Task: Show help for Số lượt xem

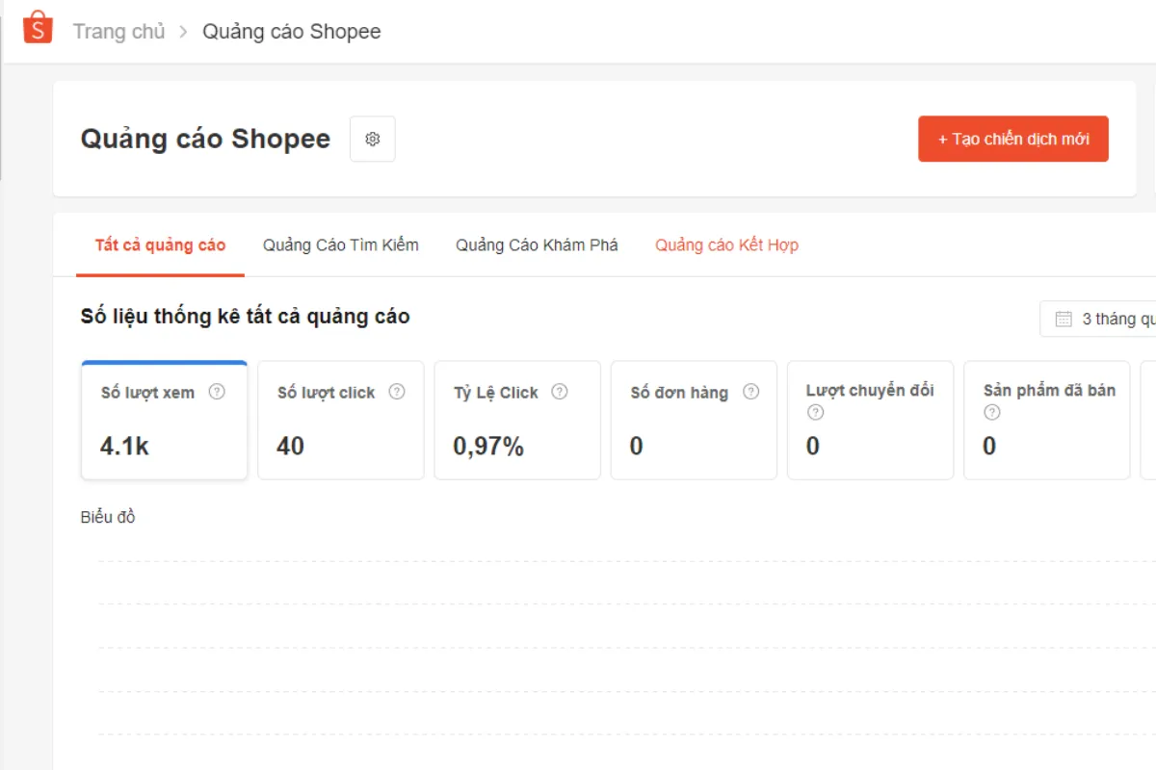Action: 217,392
